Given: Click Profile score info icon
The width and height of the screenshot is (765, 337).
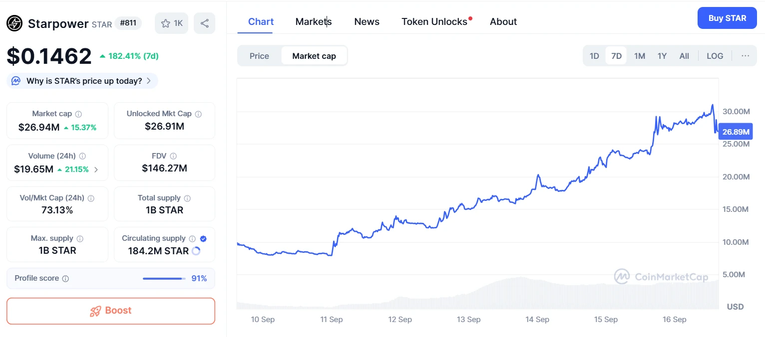Looking at the screenshot, I should click(x=65, y=279).
